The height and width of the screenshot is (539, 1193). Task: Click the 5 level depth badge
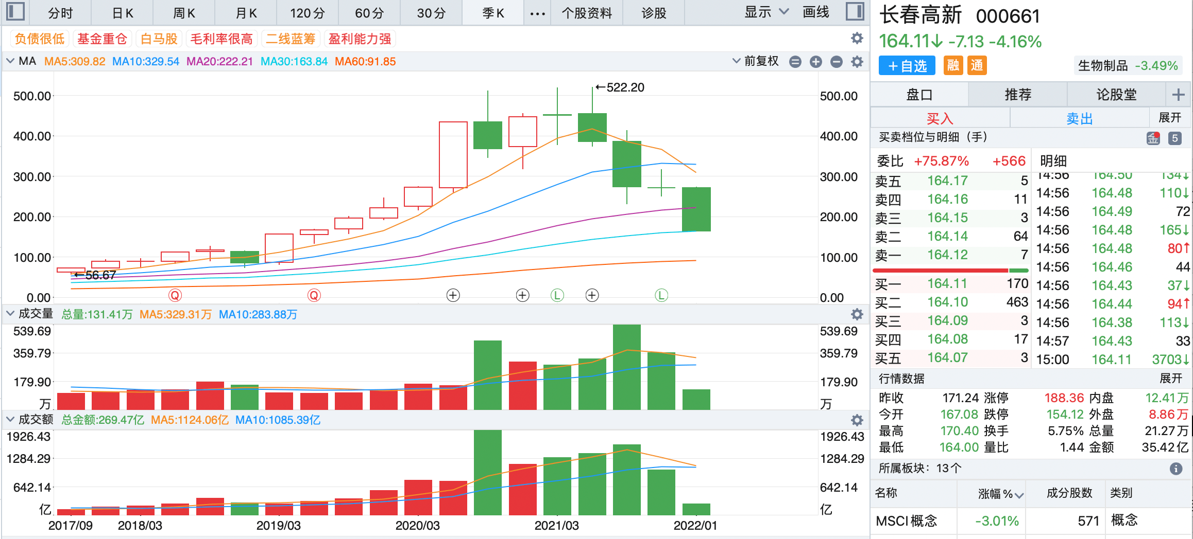(x=1175, y=138)
